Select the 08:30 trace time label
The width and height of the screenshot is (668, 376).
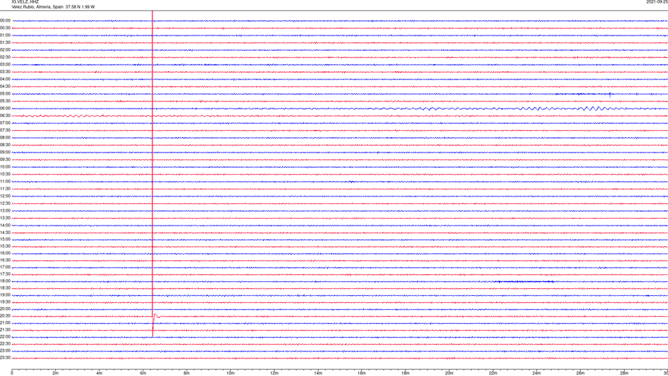5,145
